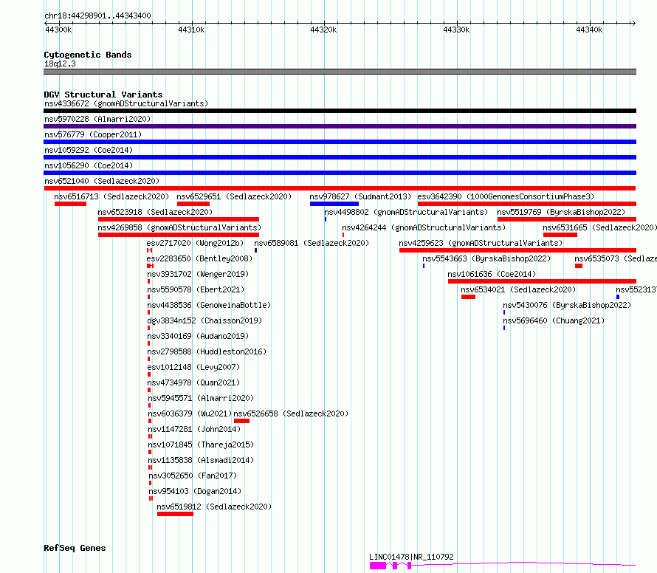Click the nsv954103 (Dogan2014) label
The height and width of the screenshot is (573, 657).
pyautogui.click(x=195, y=491)
